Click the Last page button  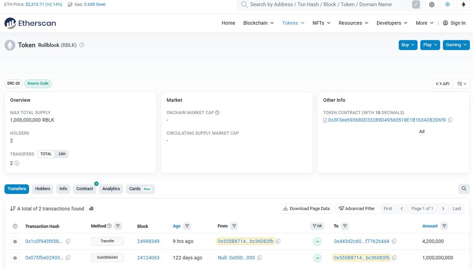pyautogui.click(x=457, y=208)
